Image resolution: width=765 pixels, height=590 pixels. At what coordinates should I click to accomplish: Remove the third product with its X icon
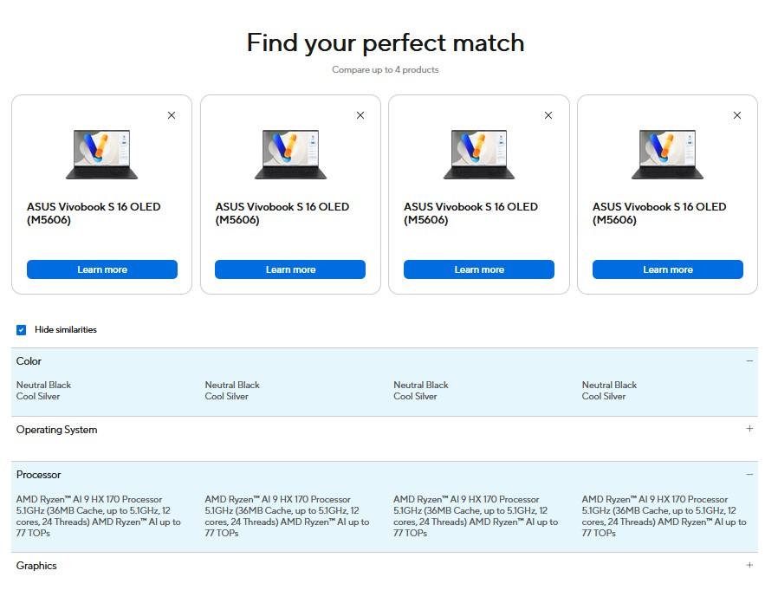point(548,115)
